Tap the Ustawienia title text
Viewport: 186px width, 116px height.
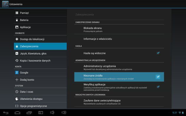pos(16,4)
